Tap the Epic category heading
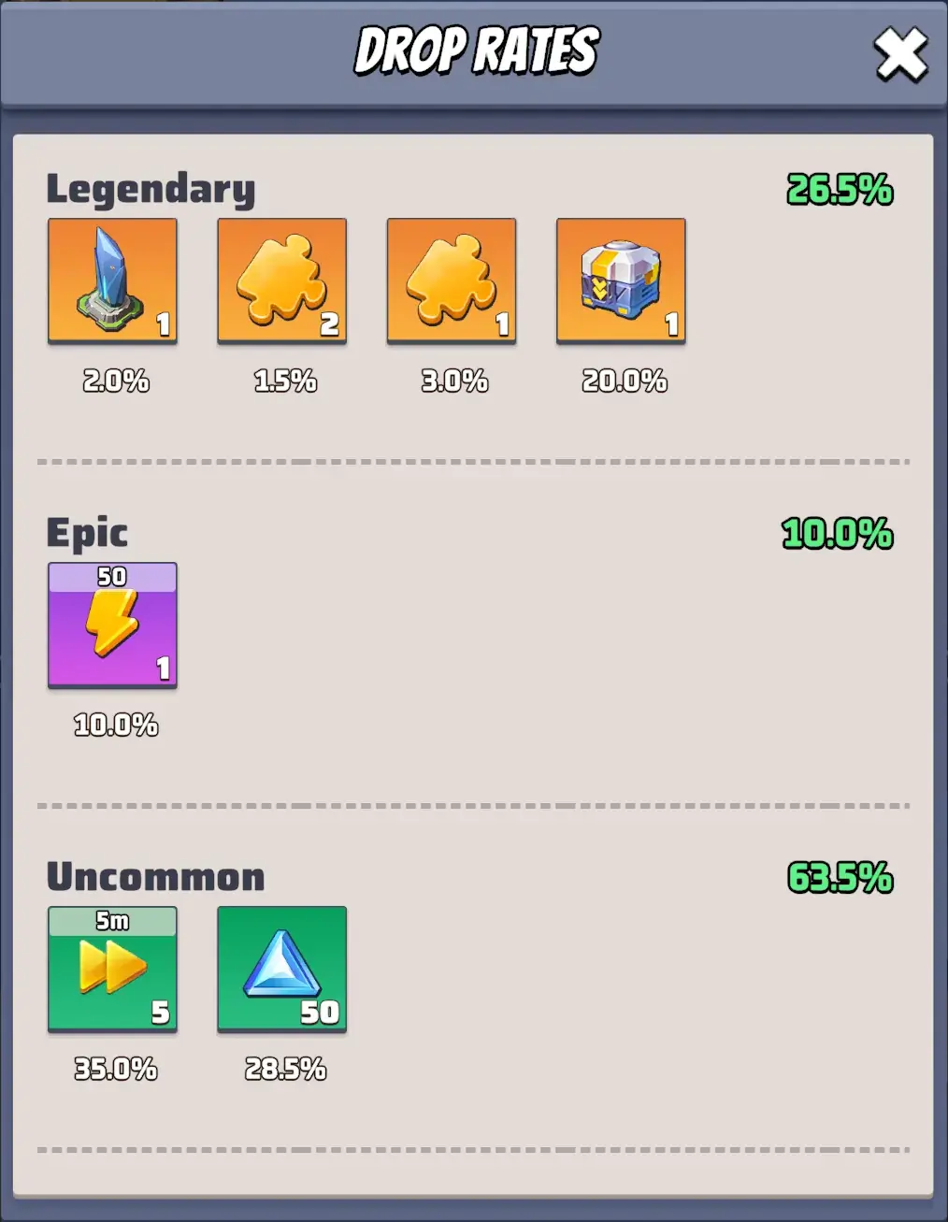948x1222 pixels. click(87, 533)
